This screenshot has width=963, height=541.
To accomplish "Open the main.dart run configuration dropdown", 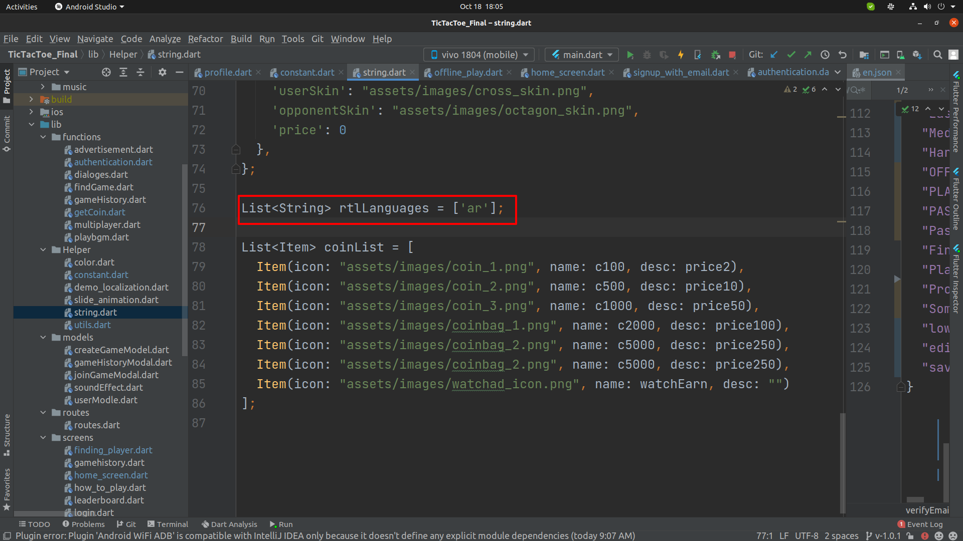I will [x=582, y=55].
